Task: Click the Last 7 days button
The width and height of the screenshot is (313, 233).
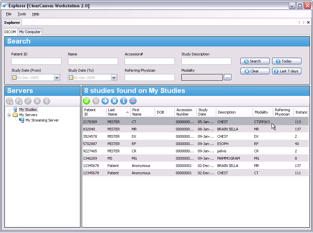Action: tap(286, 71)
